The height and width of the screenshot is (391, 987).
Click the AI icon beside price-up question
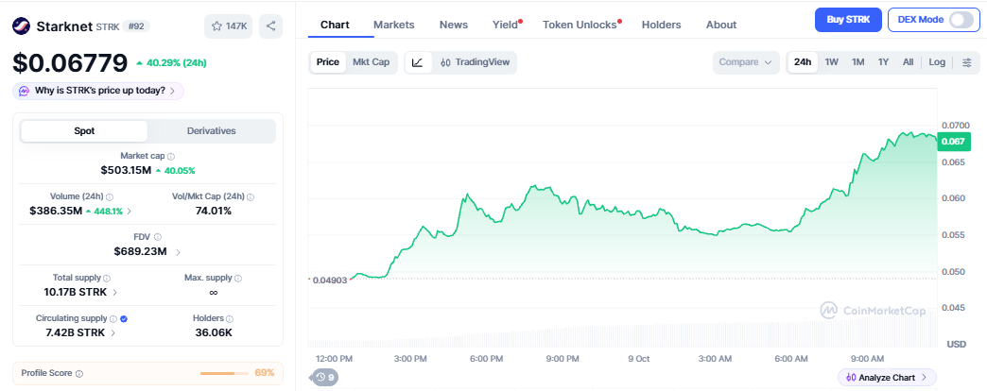pyautogui.click(x=24, y=91)
